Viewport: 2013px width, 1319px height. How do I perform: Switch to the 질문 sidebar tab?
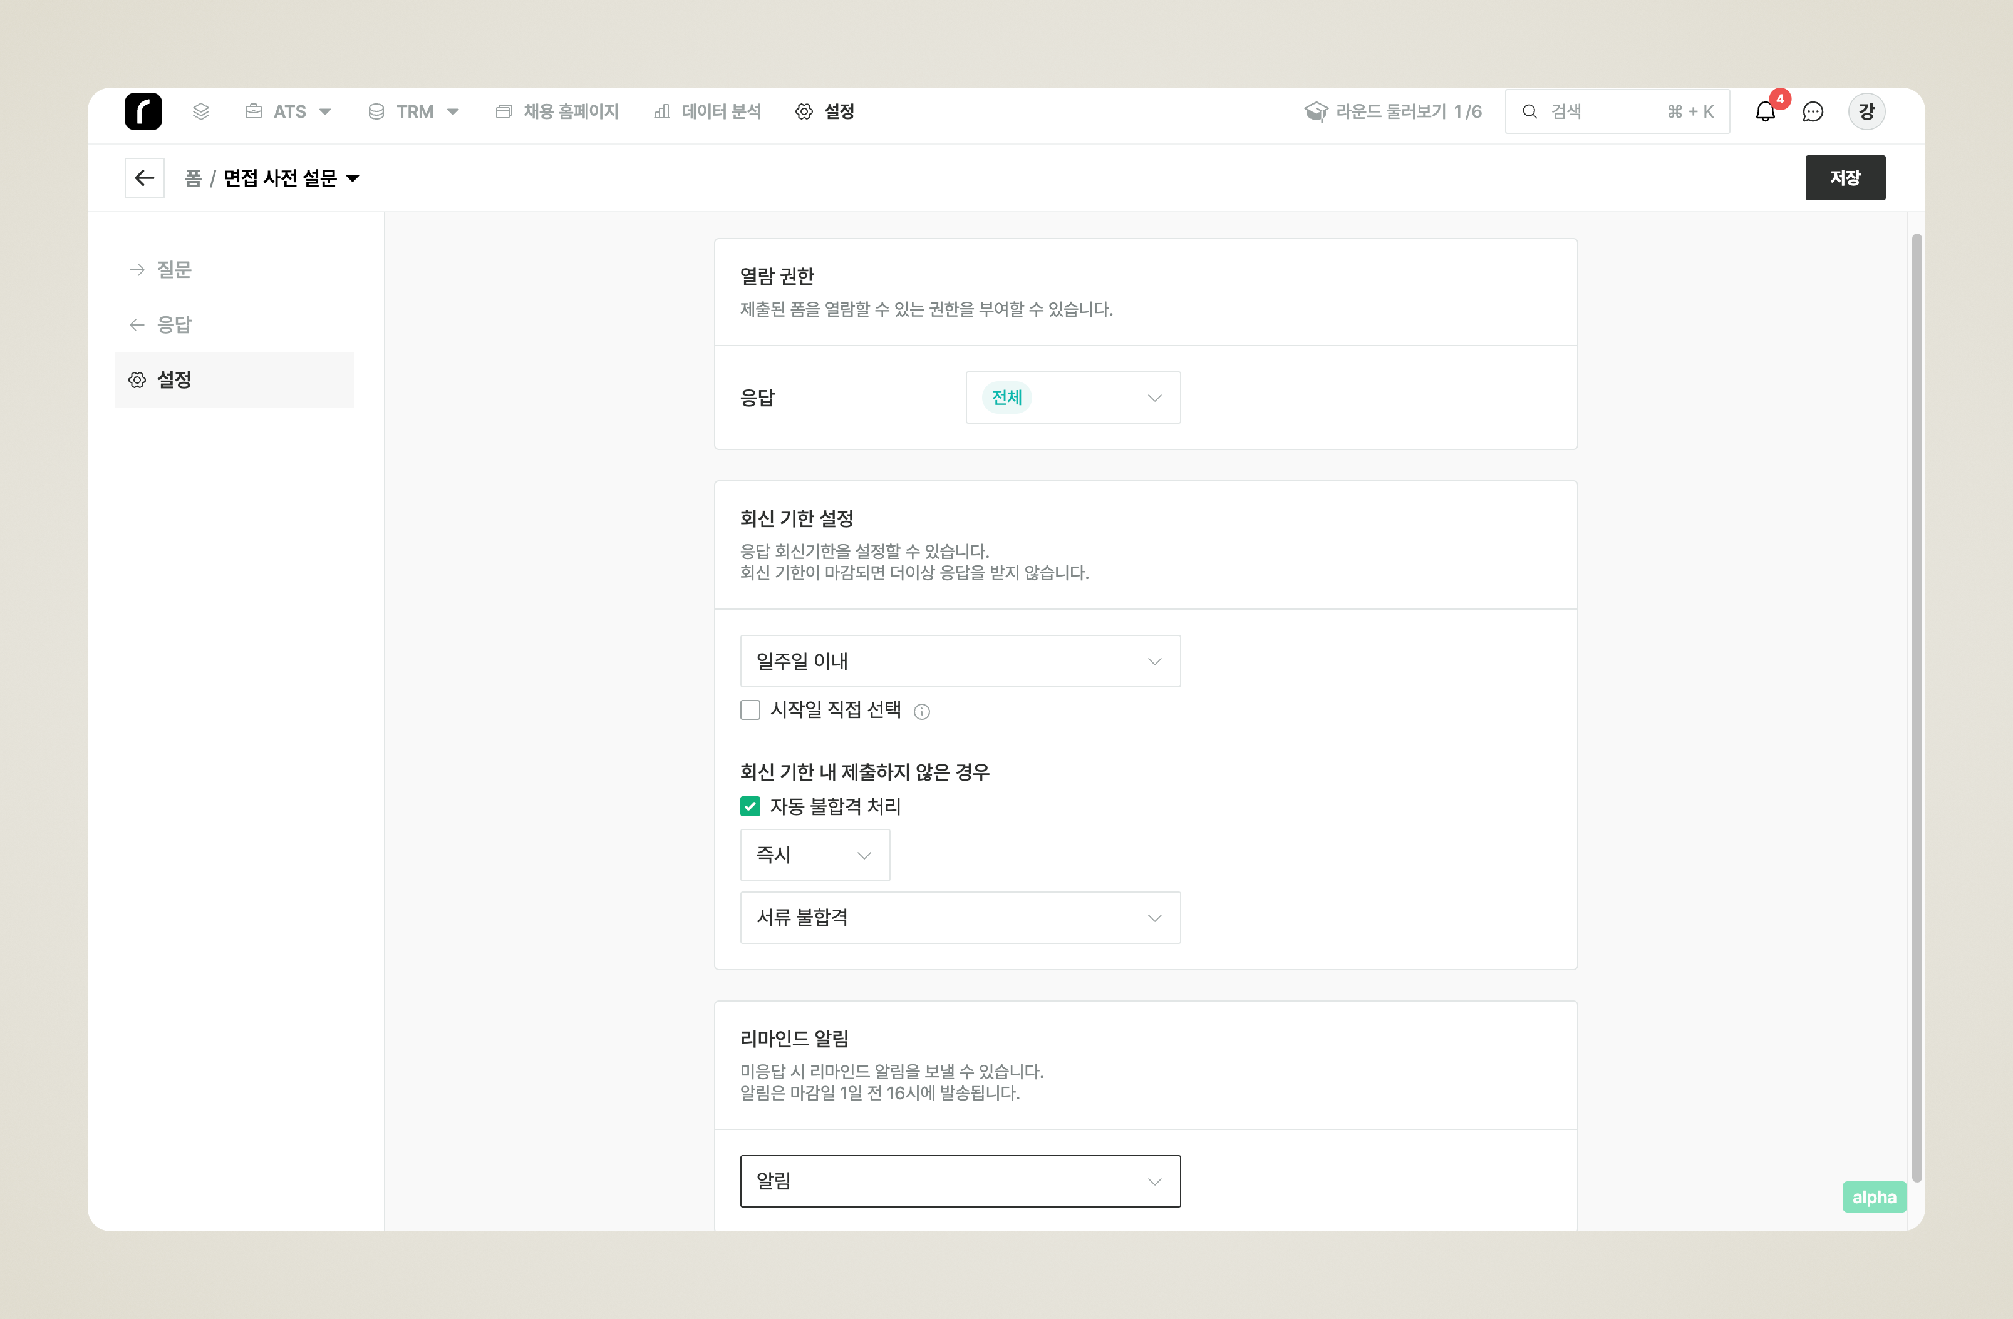[x=174, y=270]
